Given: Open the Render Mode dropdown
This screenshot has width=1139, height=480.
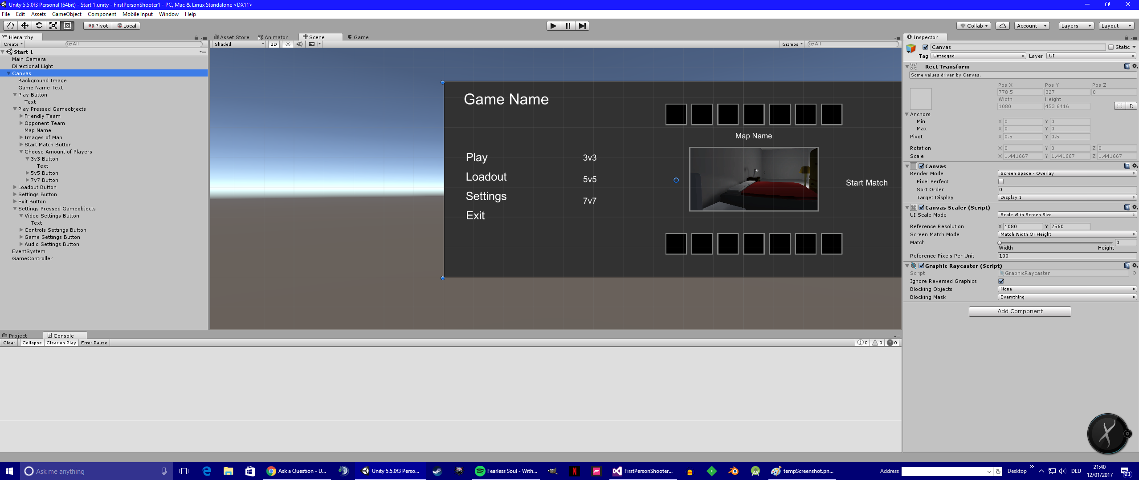Looking at the screenshot, I should [x=1067, y=173].
